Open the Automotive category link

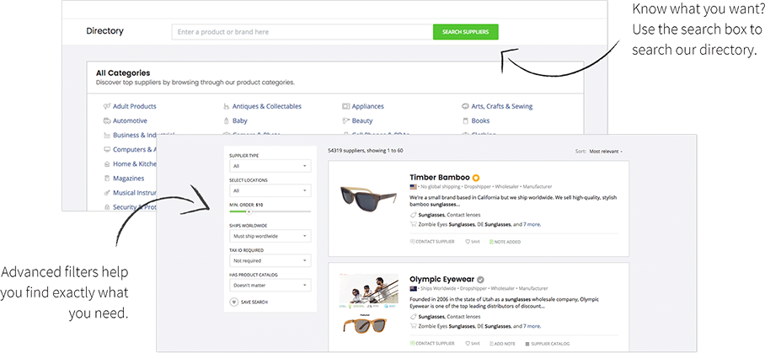click(x=130, y=121)
